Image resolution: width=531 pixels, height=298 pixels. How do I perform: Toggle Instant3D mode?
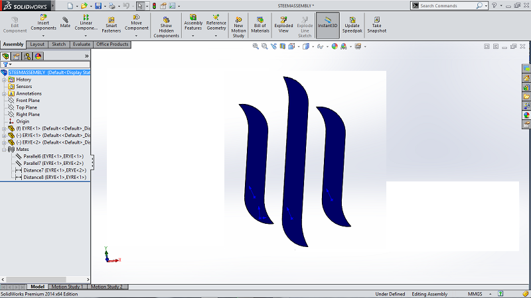click(x=327, y=25)
